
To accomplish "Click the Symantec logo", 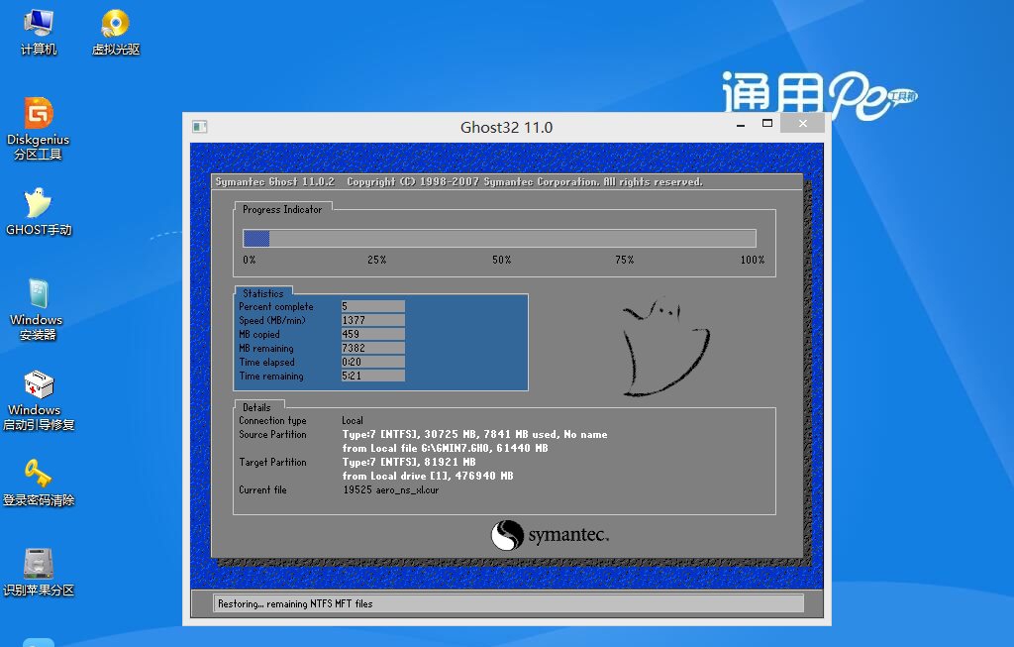I will coord(550,535).
